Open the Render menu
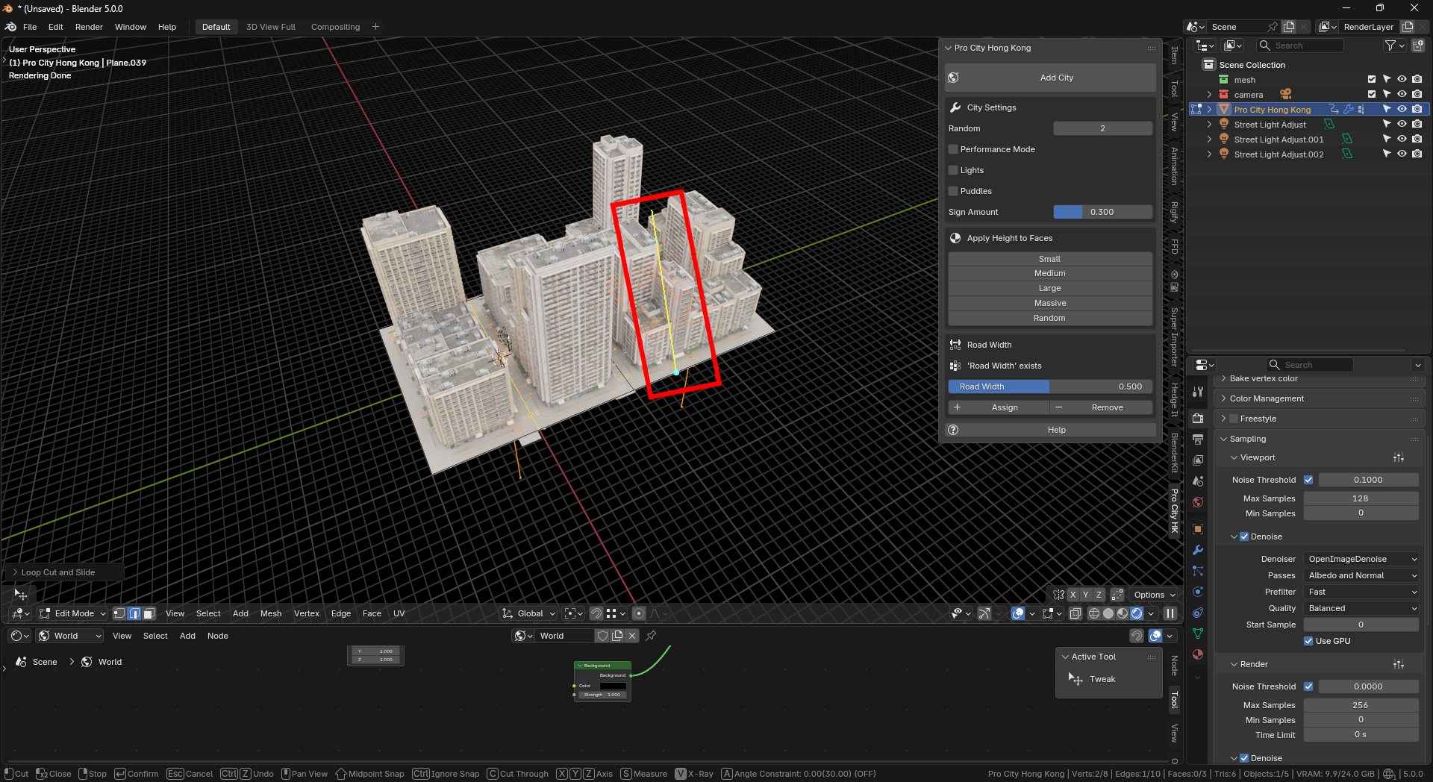Image resolution: width=1433 pixels, height=782 pixels. [x=89, y=27]
